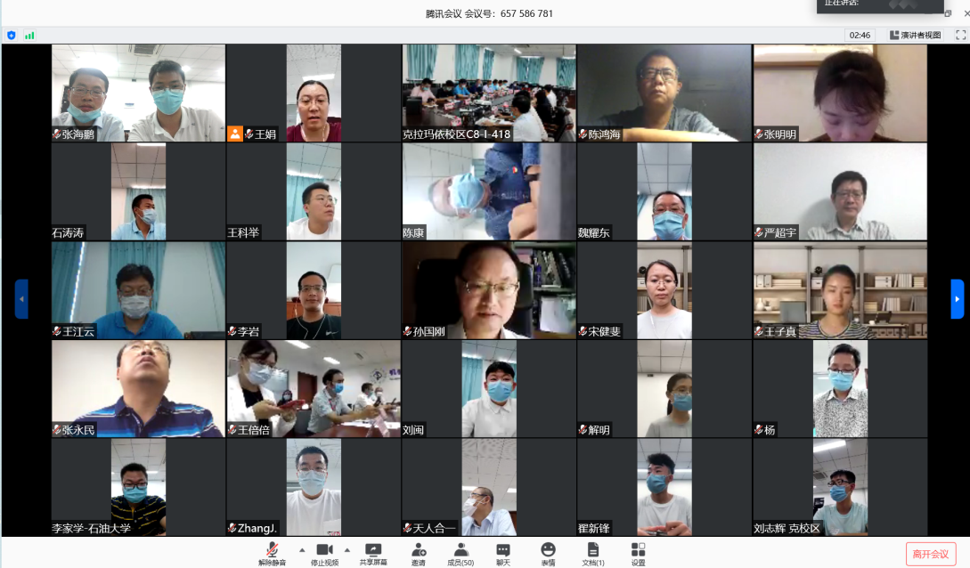
Task: Open the documents (文档) panel
Action: (x=593, y=552)
